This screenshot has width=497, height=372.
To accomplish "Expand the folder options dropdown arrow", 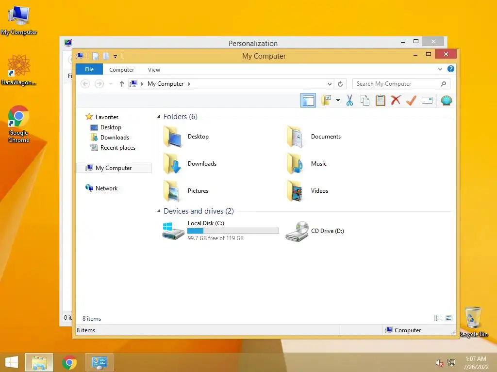I will point(338,101).
